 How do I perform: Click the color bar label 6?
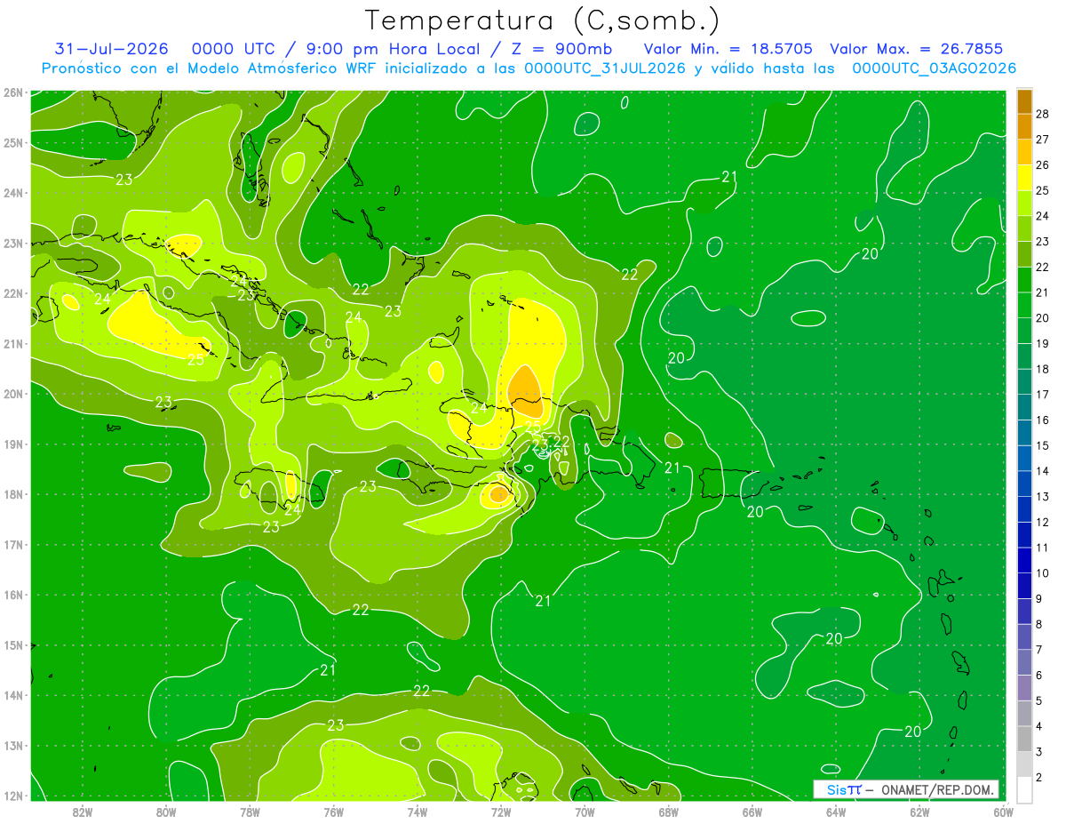1038,676
